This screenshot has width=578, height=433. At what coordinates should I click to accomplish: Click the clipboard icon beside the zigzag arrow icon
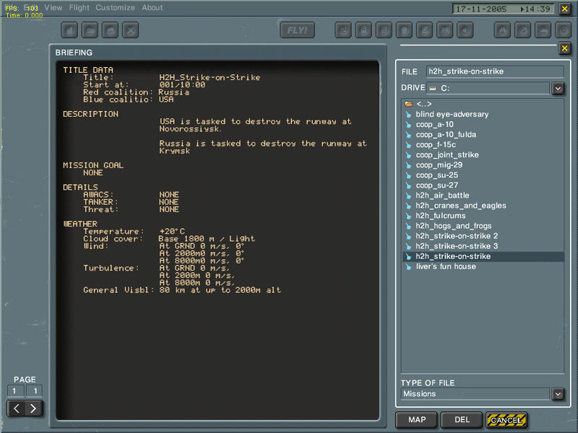point(363,30)
